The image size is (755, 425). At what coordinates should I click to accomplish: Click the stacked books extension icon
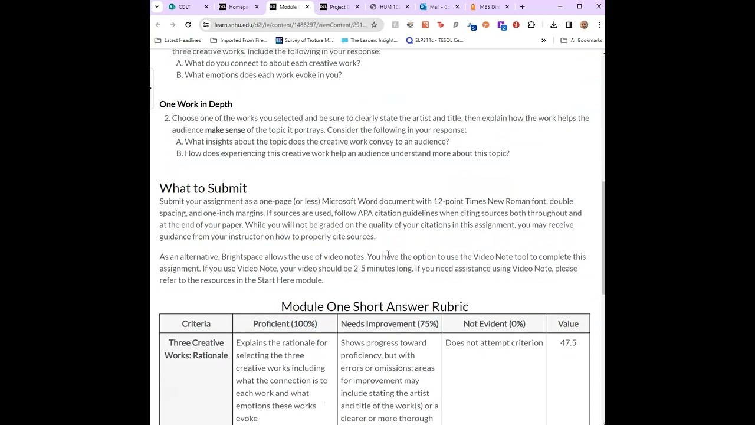pyautogui.click(x=410, y=25)
